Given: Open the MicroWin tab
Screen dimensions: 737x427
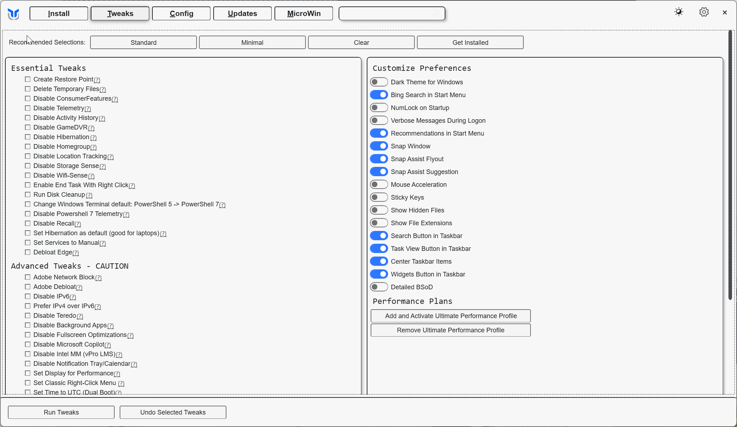Looking at the screenshot, I should click(x=304, y=14).
